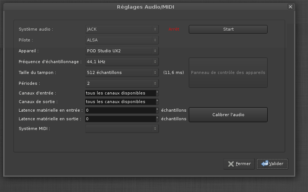Click the Fréquence d'échantillonnage label
Viewport: 308px width, 192px height.
coord(50,62)
